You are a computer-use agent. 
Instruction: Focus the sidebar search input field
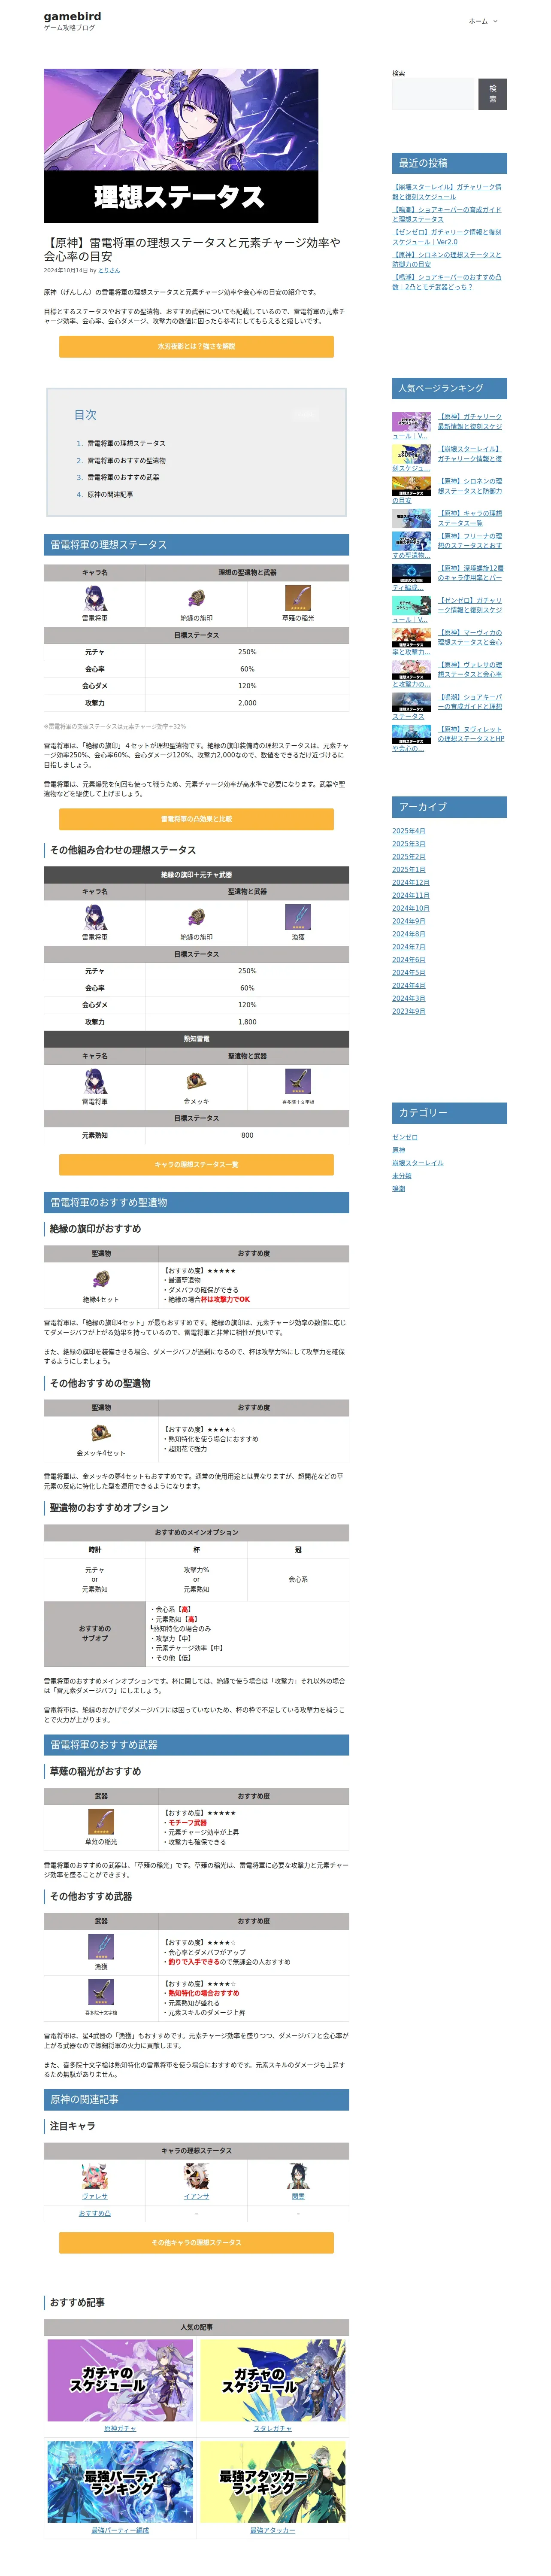pos(433,94)
